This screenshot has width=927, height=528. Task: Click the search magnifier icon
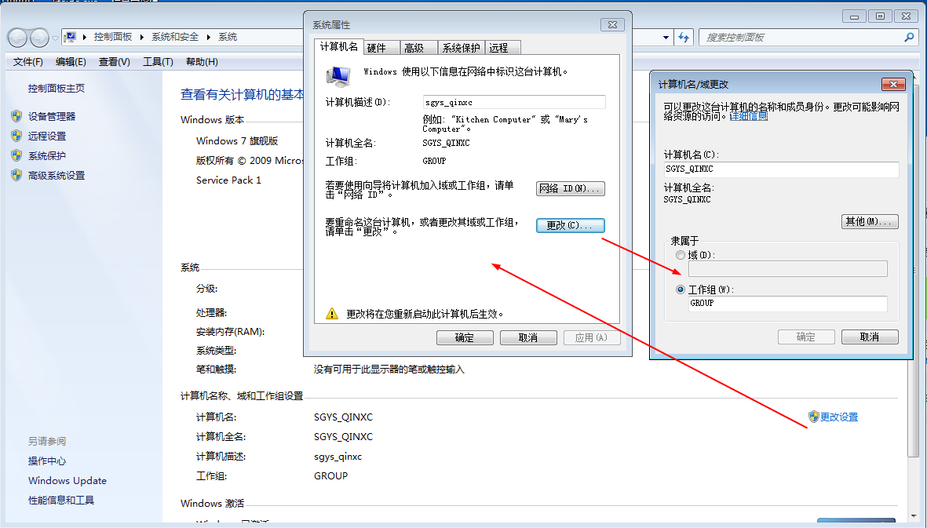[x=909, y=37]
